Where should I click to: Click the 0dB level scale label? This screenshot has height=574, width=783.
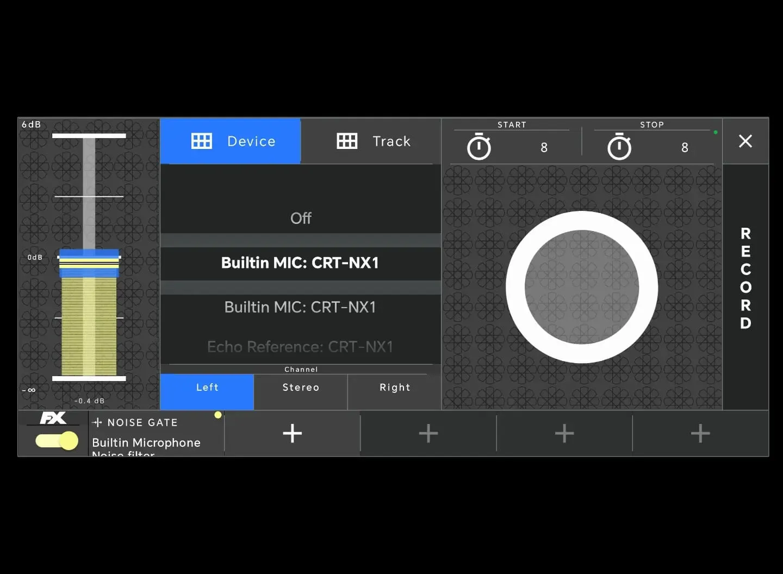tap(35, 257)
